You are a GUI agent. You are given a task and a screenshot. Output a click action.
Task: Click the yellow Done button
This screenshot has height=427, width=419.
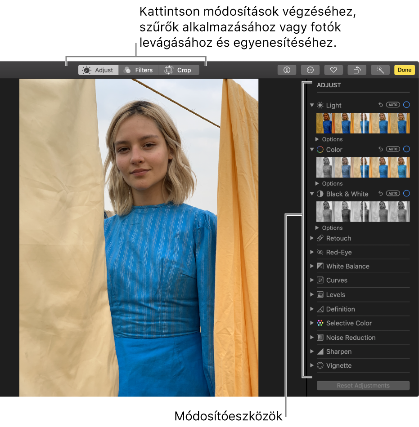pos(404,70)
